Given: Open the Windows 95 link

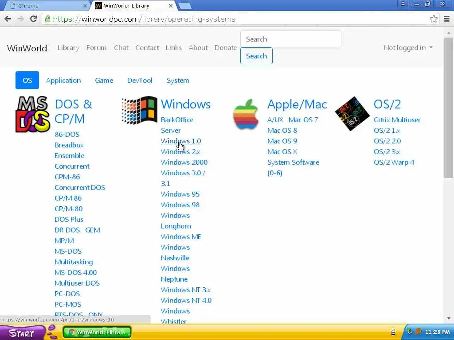Looking at the screenshot, I should [180, 194].
